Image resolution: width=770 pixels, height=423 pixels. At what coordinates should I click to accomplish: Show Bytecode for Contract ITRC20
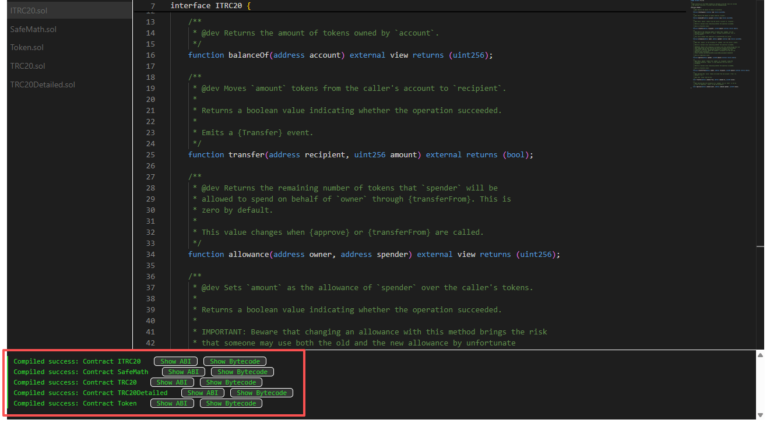[235, 361]
